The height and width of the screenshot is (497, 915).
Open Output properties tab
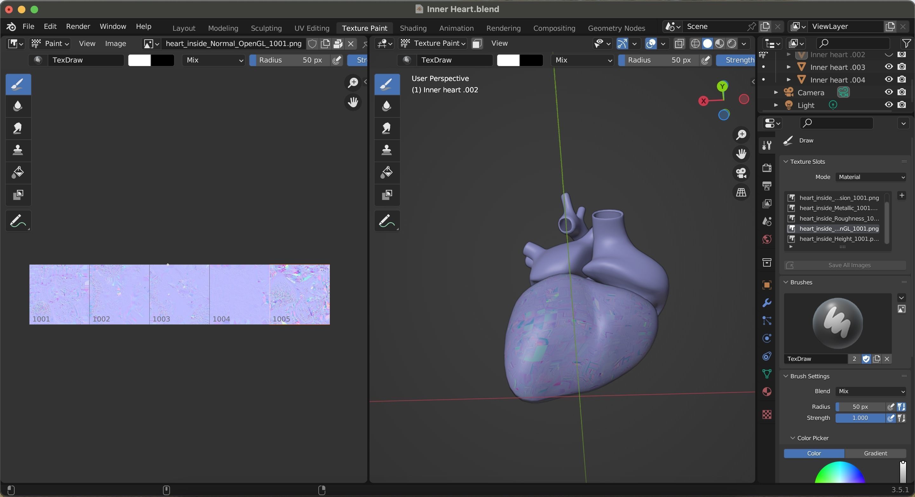tap(767, 186)
